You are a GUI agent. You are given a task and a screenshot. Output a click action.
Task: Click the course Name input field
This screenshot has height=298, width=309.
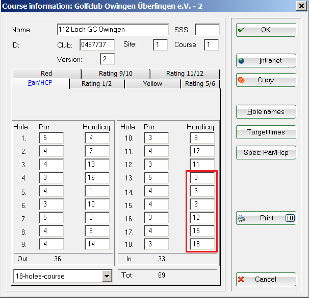tap(113, 30)
